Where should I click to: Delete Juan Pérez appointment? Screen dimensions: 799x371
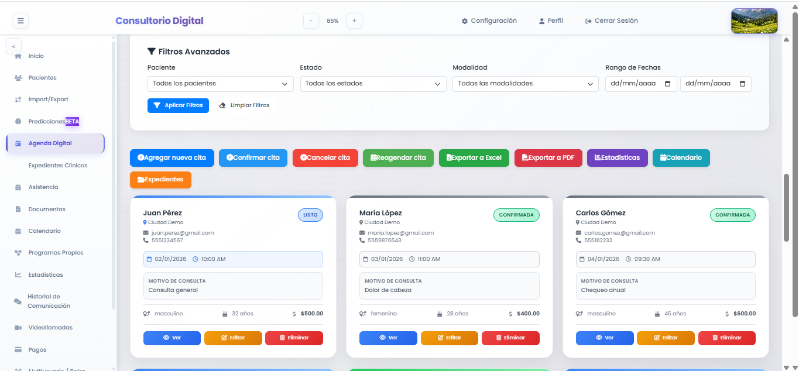click(x=294, y=338)
